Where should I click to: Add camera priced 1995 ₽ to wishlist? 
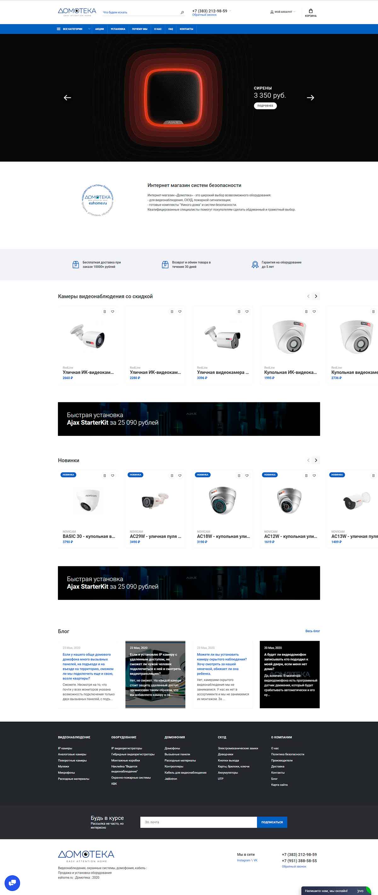point(314,312)
